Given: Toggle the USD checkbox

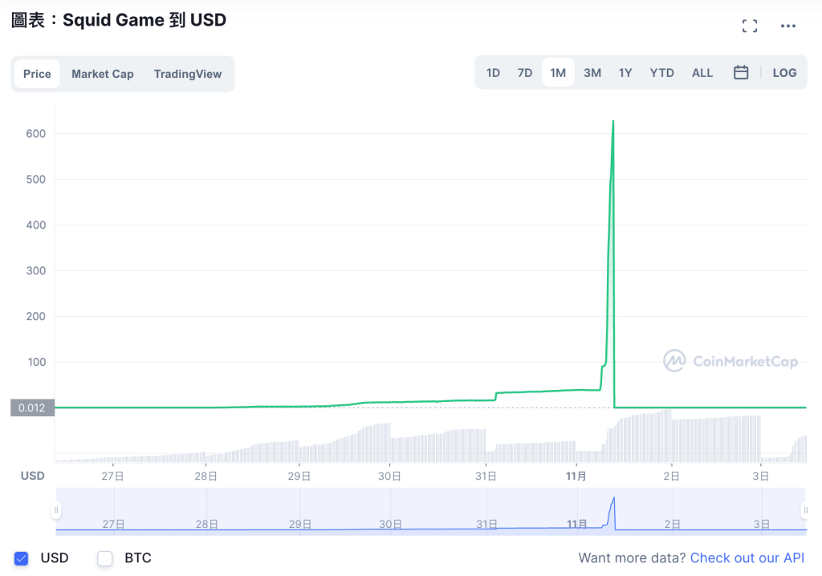Looking at the screenshot, I should pos(22,558).
